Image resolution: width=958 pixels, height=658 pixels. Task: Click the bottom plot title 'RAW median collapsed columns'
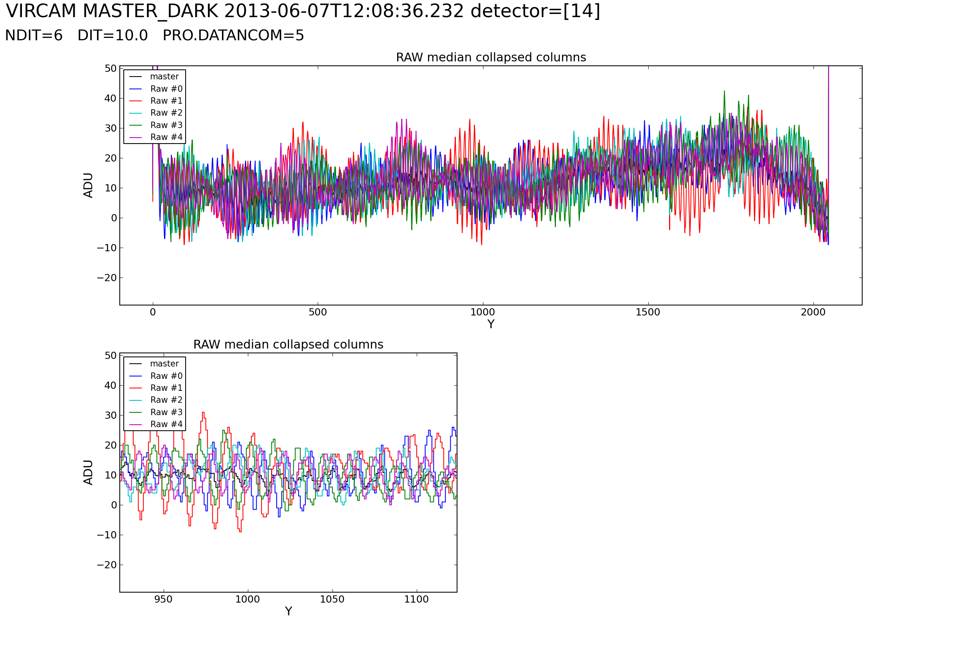coord(288,345)
